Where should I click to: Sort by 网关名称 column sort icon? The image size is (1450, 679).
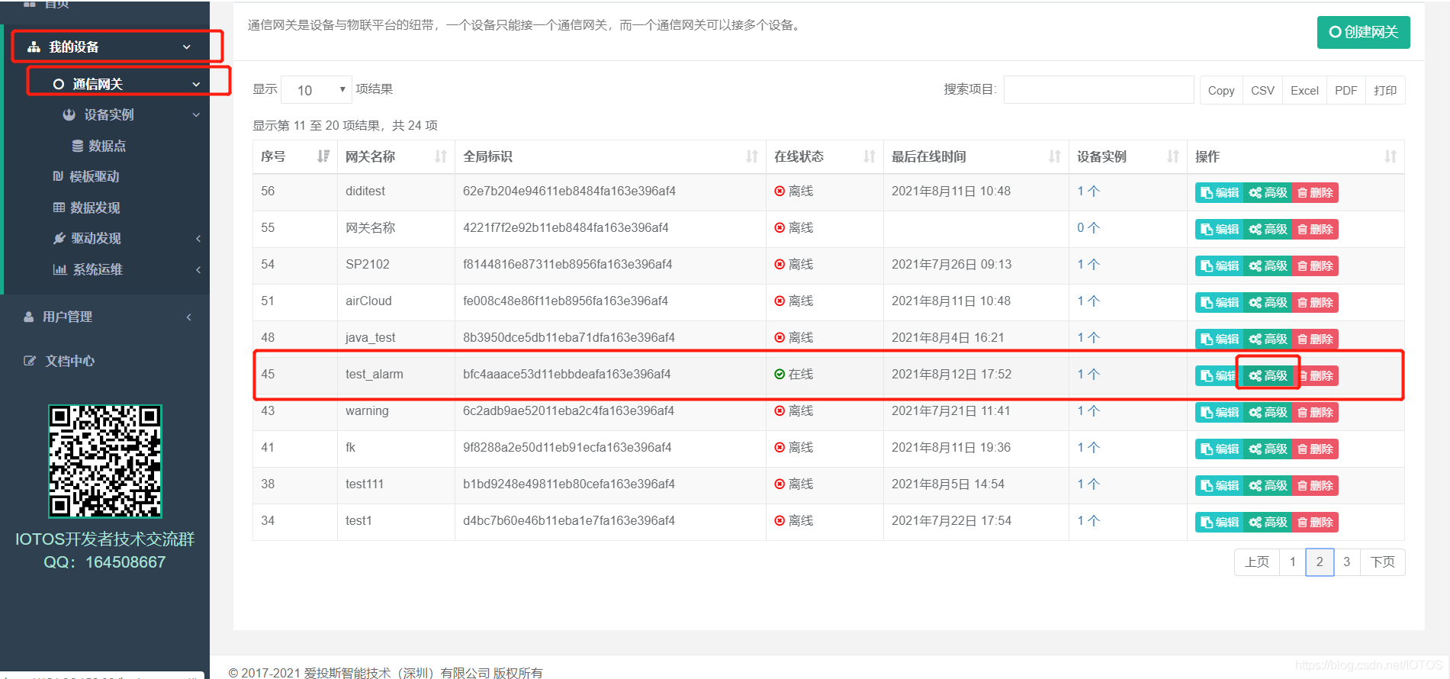441,156
